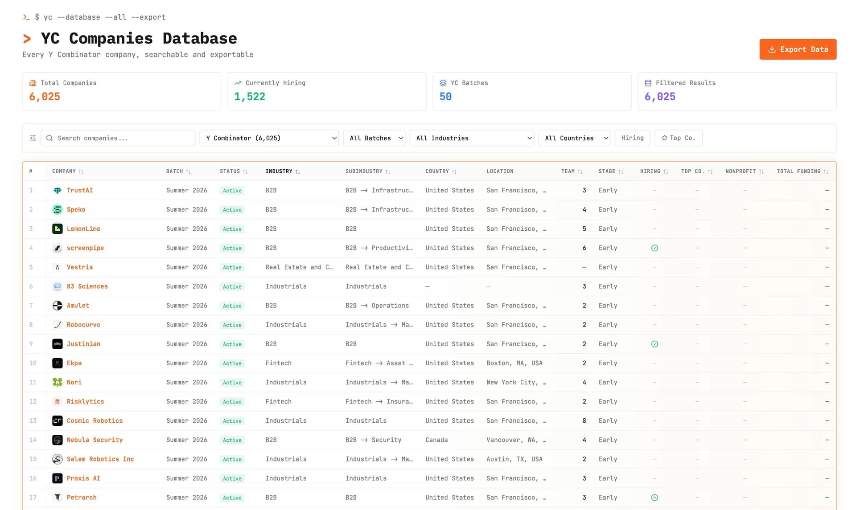Click the Speko green logo icon

tap(57, 210)
